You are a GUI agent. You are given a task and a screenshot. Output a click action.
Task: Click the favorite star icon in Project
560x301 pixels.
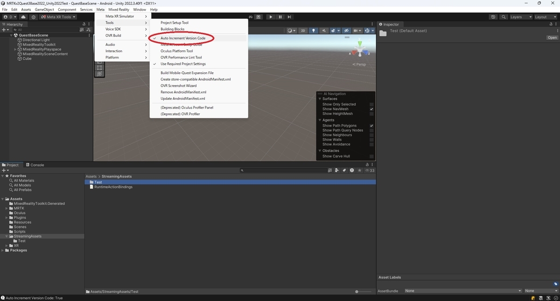pyautogui.click(x=359, y=170)
